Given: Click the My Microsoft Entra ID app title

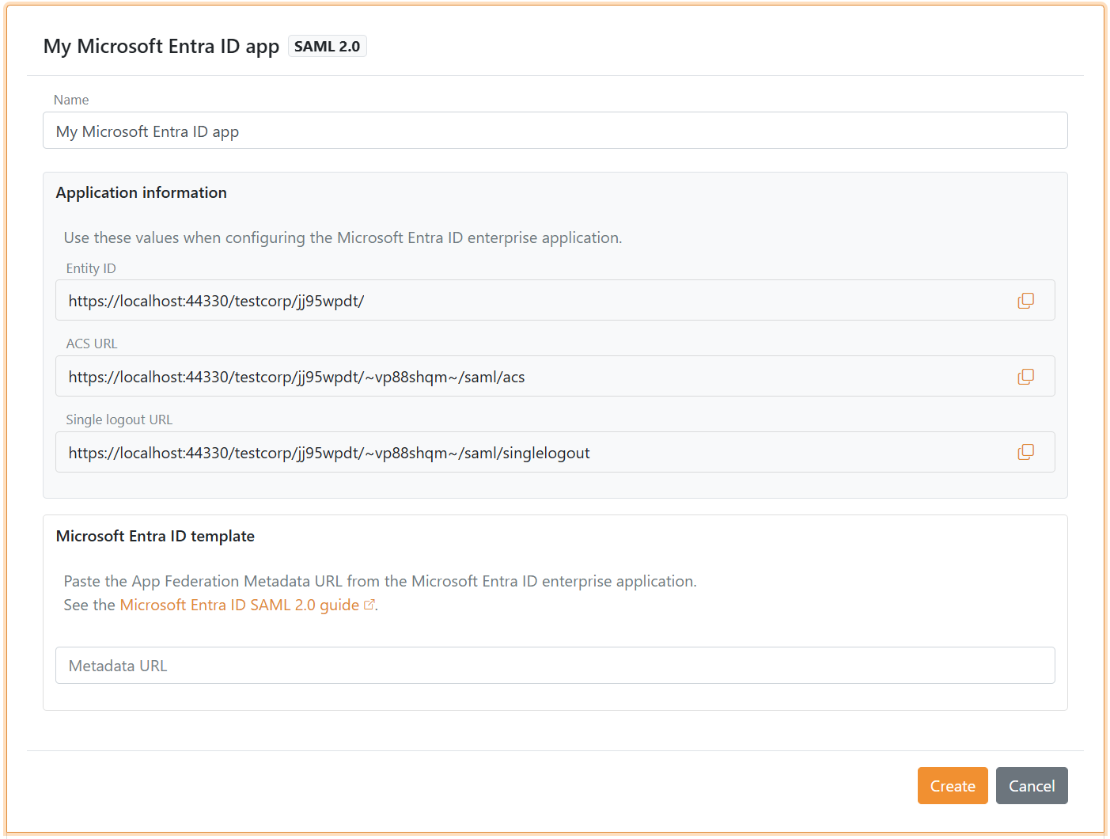Looking at the screenshot, I should [x=161, y=46].
